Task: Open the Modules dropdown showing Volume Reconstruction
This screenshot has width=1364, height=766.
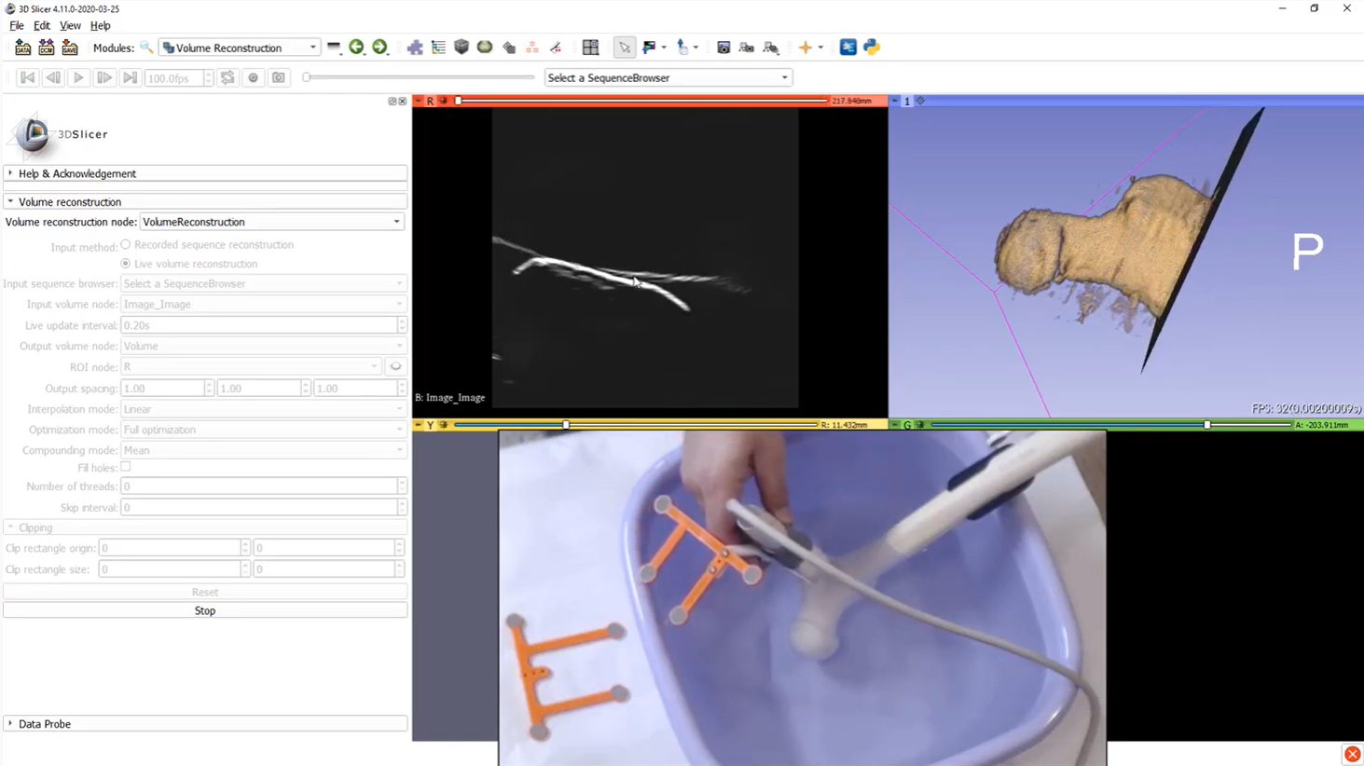Action: pyautogui.click(x=240, y=48)
